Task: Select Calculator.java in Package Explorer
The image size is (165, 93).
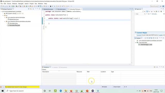Action: point(13,24)
